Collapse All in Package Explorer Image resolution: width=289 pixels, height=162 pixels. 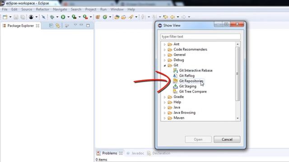[51, 26]
